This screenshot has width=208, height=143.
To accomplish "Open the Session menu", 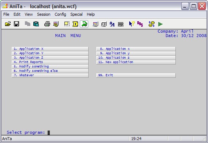I will point(44,14).
